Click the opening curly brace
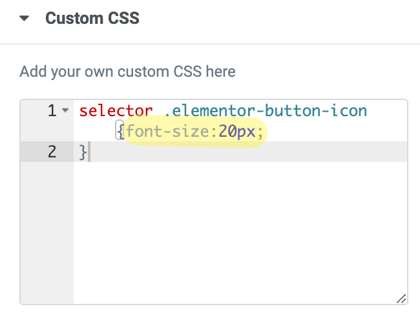Screen dimensions: 420x320 (120, 130)
